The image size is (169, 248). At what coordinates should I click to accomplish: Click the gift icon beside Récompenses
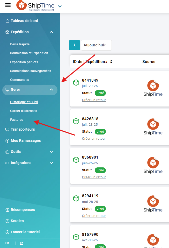7,210
